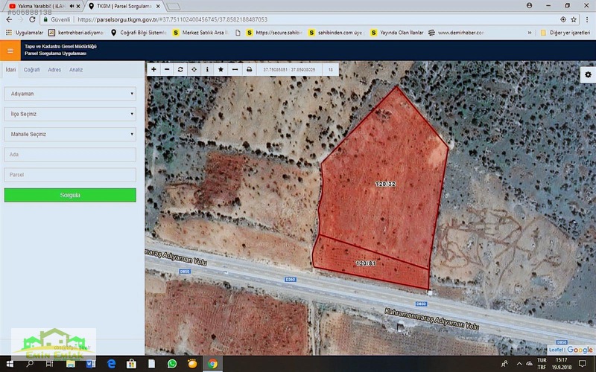
Task: Open taskbar search magnifier
Action: 30,364
